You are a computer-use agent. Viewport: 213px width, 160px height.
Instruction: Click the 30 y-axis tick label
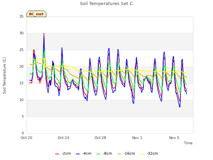[x=21, y=33]
